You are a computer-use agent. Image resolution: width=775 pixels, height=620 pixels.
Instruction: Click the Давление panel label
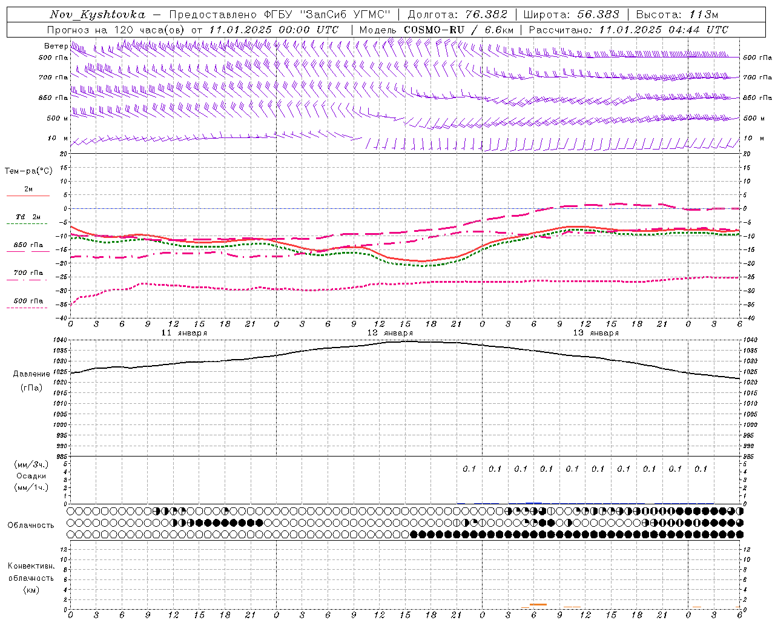pyautogui.click(x=31, y=374)
